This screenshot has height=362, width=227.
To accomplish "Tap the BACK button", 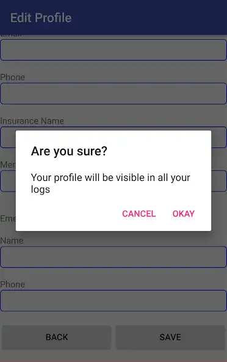I will (x=57, y=337).
